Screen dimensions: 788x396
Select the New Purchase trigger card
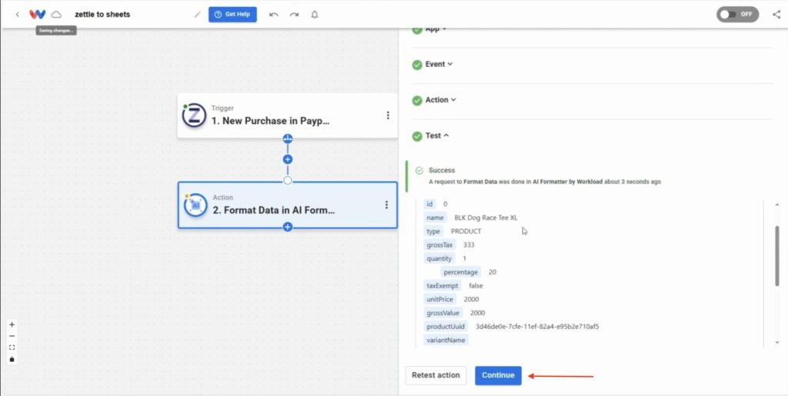(288, 115)
